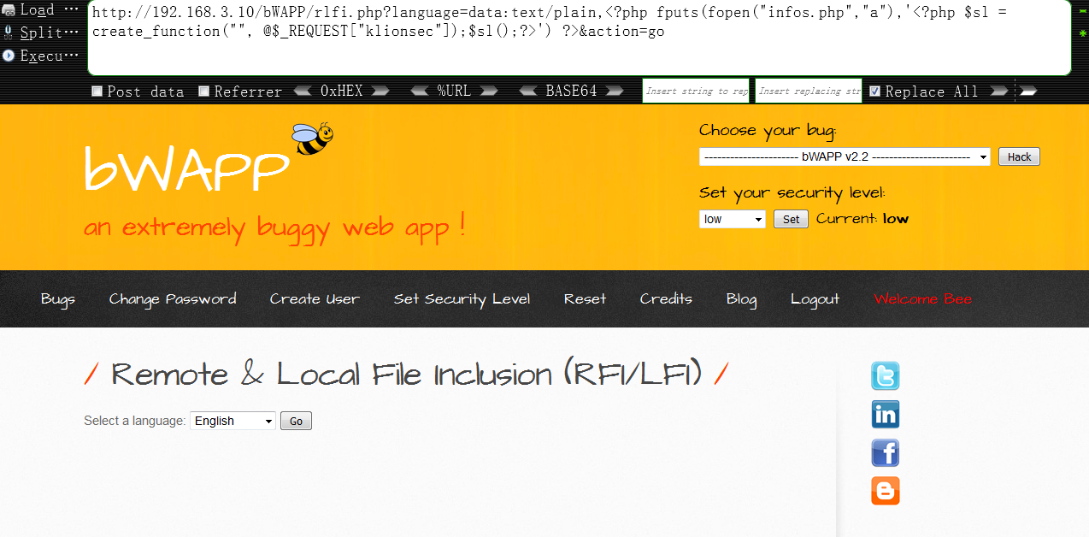
Task: Click the Load URL icon in HackBar
Action: coord(9,10)
